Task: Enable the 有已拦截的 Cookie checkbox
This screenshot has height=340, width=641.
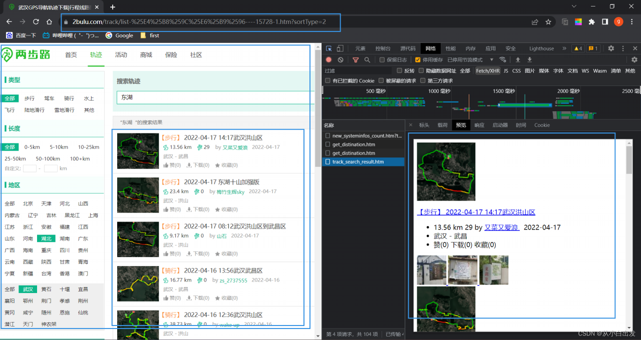Action: pyautogui.click(x=328, y=80)
